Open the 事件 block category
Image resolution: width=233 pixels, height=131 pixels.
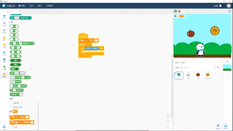(4, 39)
